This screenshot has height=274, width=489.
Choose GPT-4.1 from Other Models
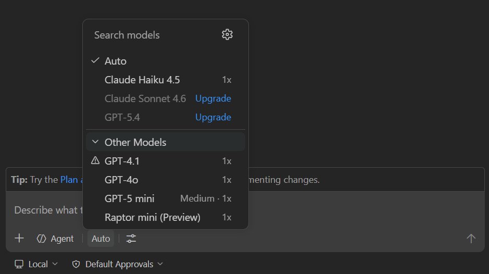point(165,161)
